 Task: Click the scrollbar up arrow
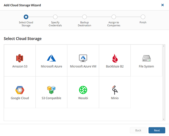tap(164, 46)
